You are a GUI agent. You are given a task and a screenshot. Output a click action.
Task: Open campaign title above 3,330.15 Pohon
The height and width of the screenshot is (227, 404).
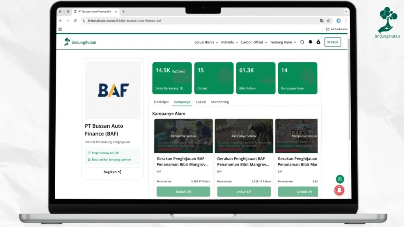(243, 161)
